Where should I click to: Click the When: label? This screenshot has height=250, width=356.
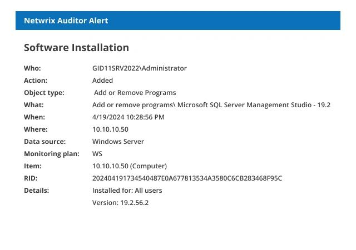[x=34, y=117]
